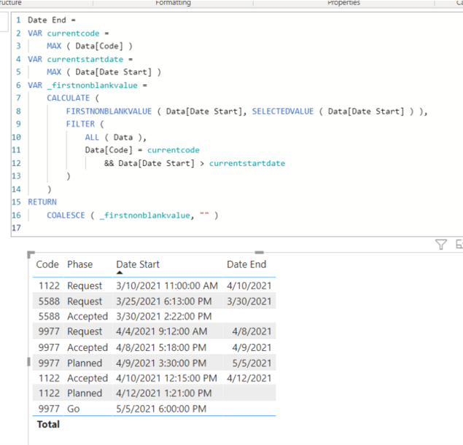463x445 pixels.
Task: Select the '4/9/2021 3:30:00 PM' cell
Action: point(161,363)
